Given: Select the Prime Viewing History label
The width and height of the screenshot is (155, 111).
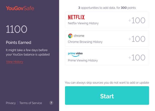Looking at the screenshot, I should (x=83, y=60).
